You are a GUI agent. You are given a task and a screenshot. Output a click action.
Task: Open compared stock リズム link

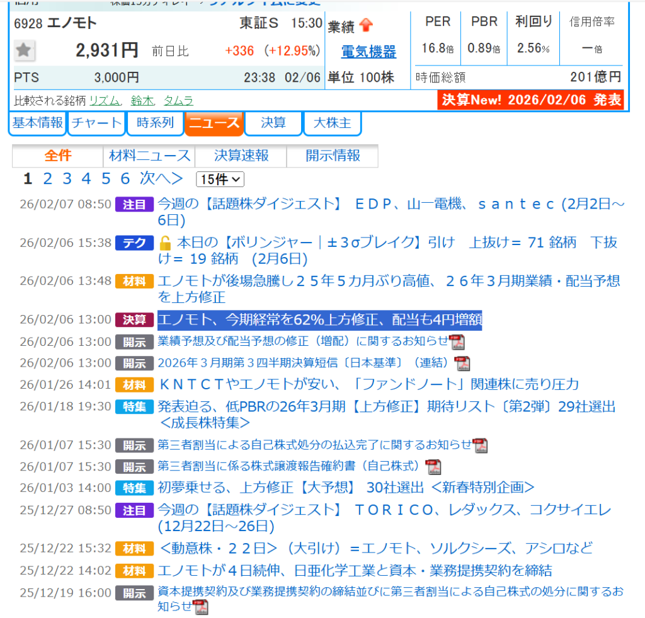click(105, 101)
